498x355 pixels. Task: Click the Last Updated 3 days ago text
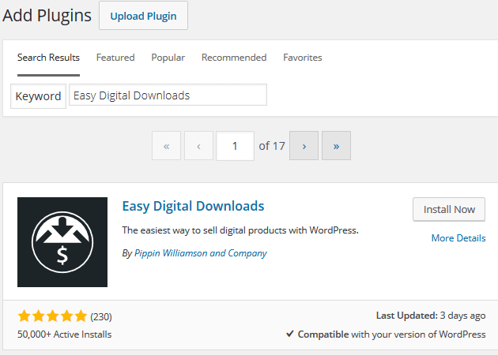click(431, 316)
